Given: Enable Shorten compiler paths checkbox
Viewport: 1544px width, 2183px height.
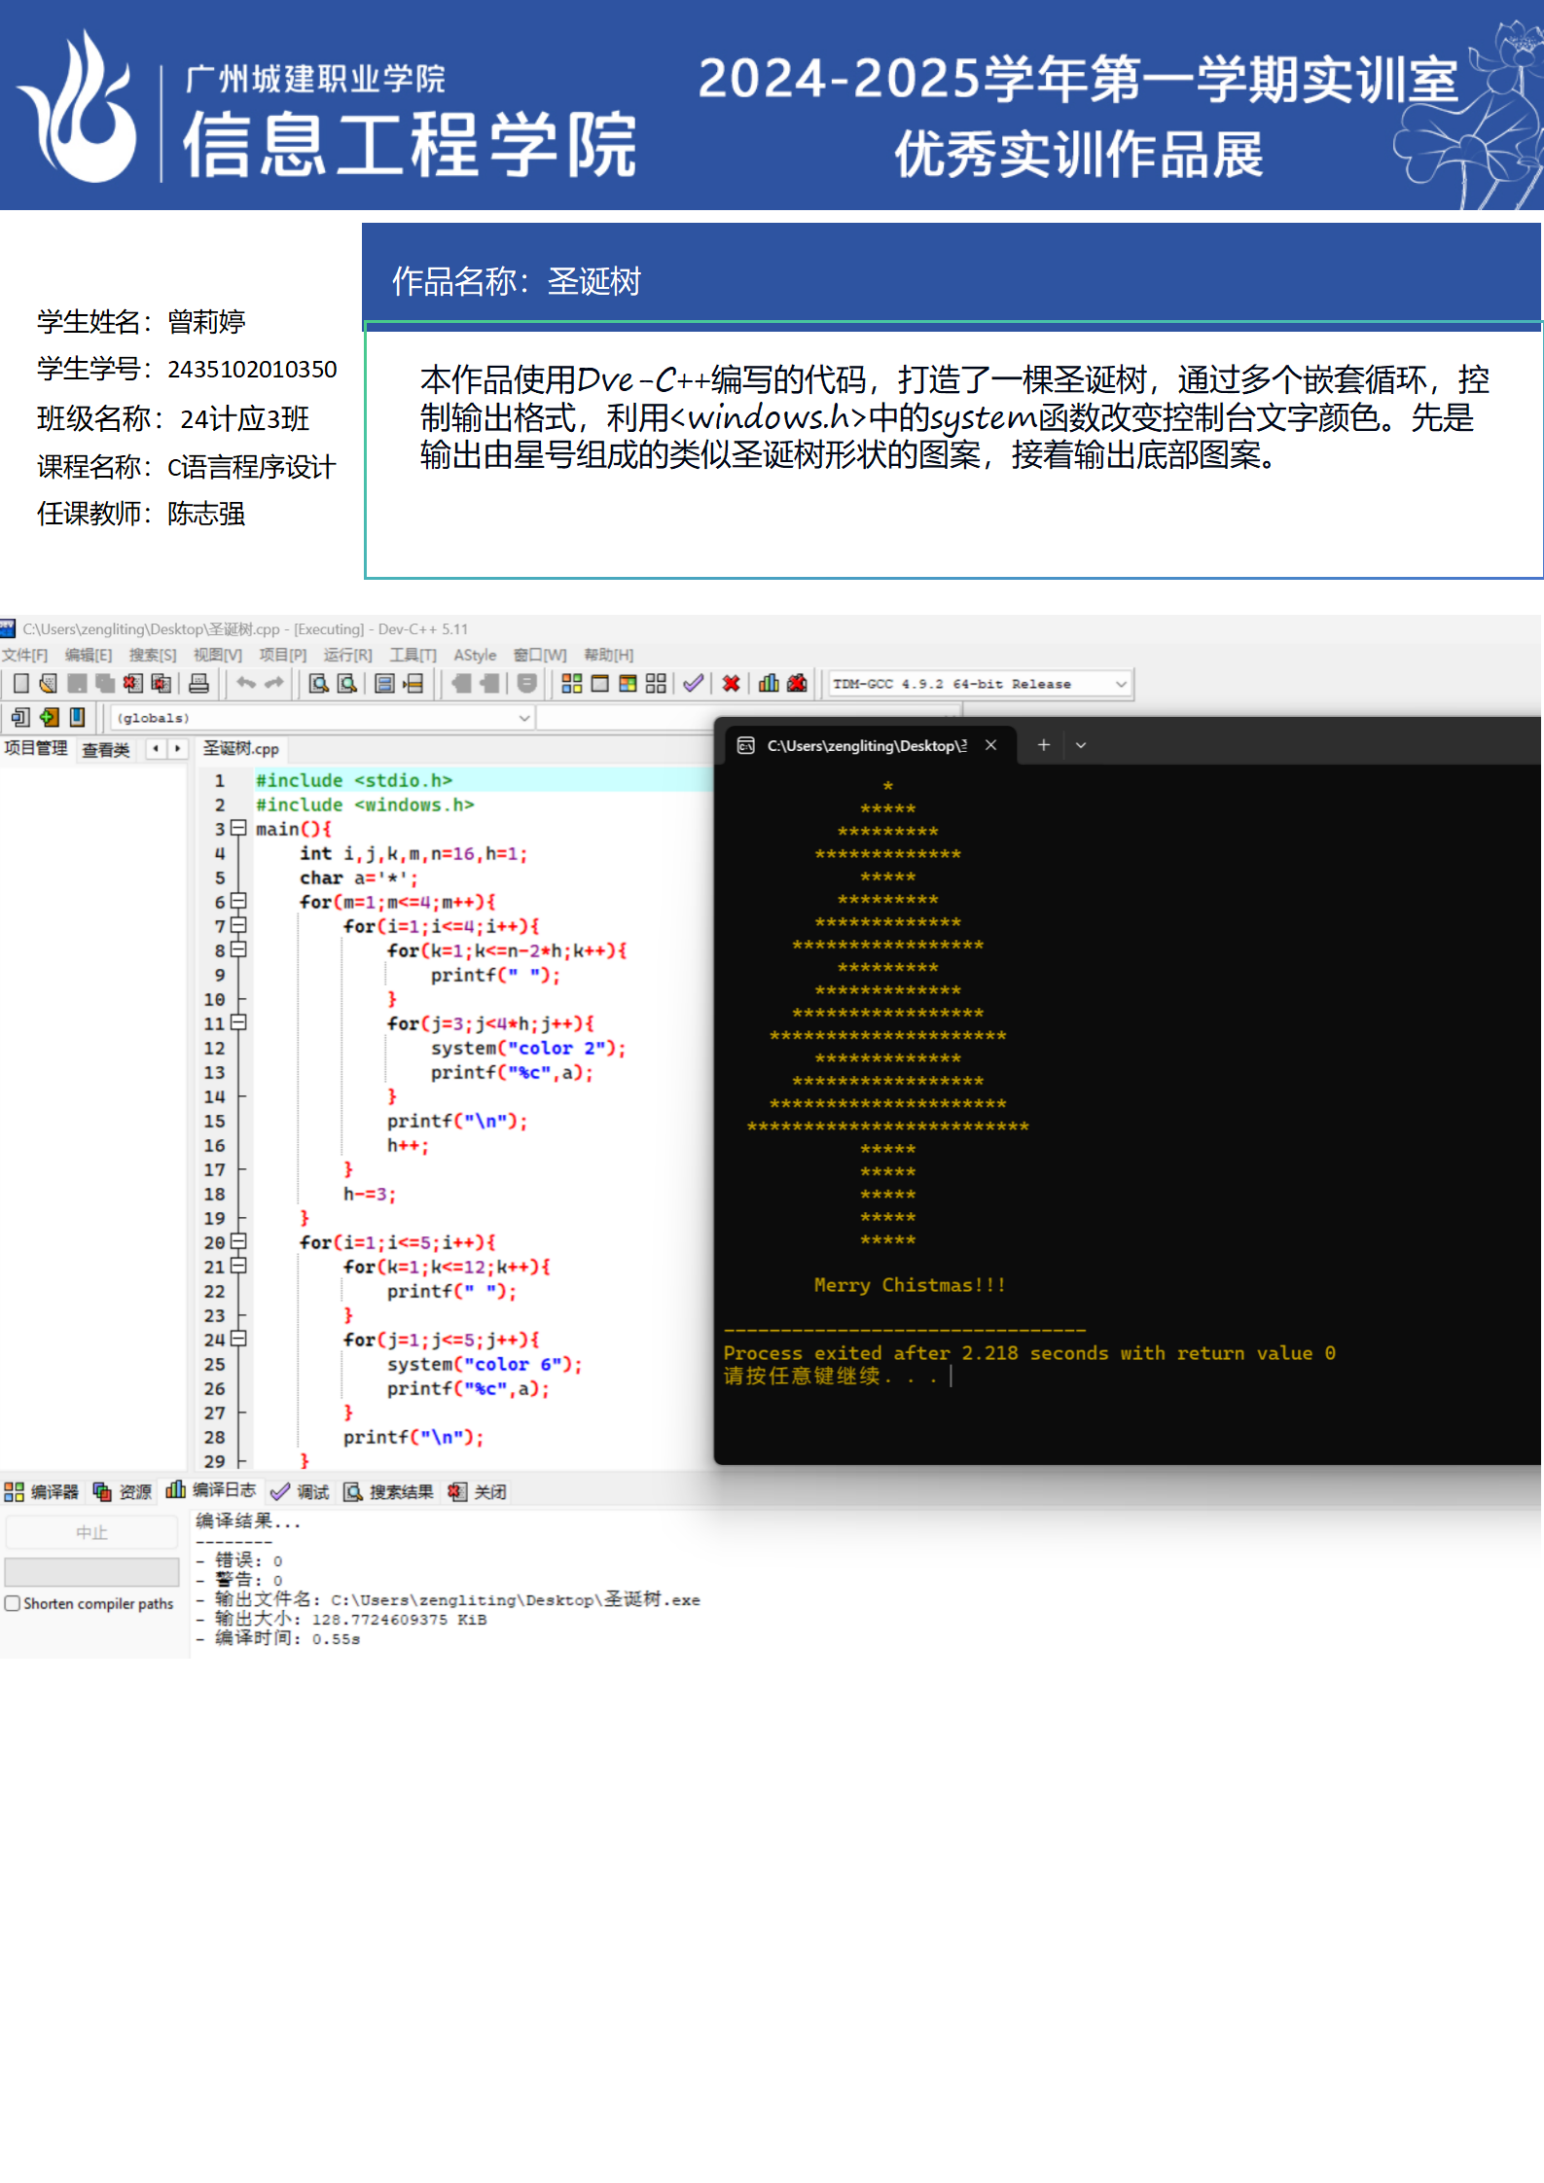Looking at the screenshot, I should point(13,1603).
